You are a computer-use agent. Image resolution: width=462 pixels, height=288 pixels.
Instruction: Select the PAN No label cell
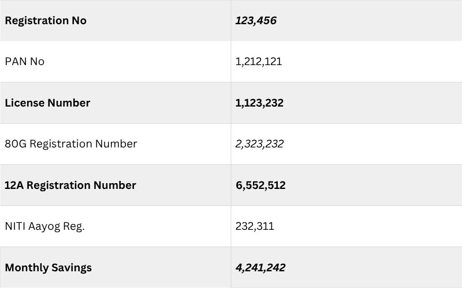pyautogui.click(x=115, y=62)
